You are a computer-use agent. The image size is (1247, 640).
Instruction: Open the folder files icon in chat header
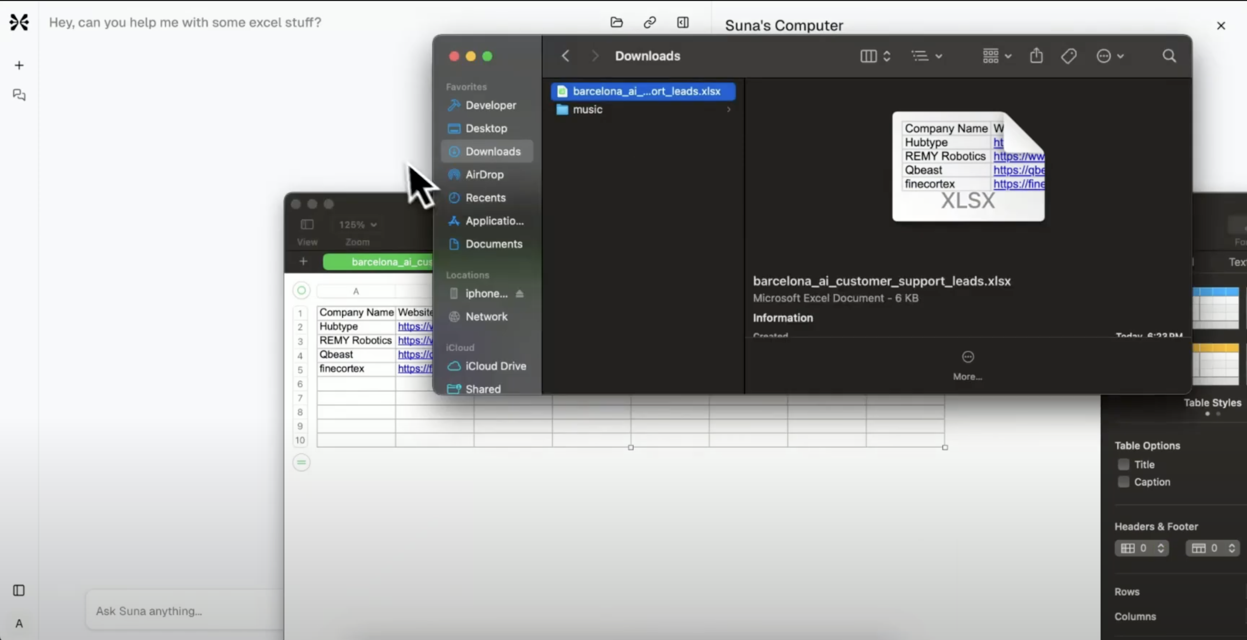(x=616, y=22)
